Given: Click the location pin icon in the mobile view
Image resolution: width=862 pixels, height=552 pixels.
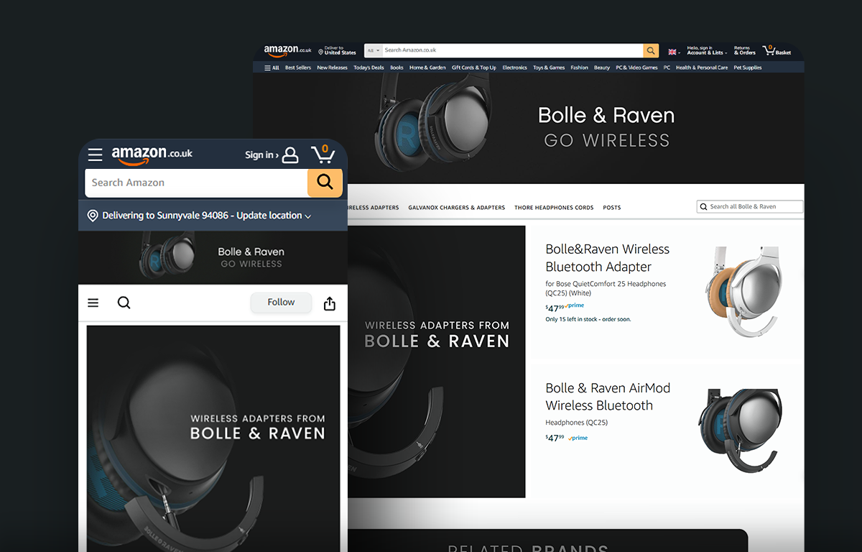Looking at the screenshot, I should pyautogui.click(x=93, y=216).
